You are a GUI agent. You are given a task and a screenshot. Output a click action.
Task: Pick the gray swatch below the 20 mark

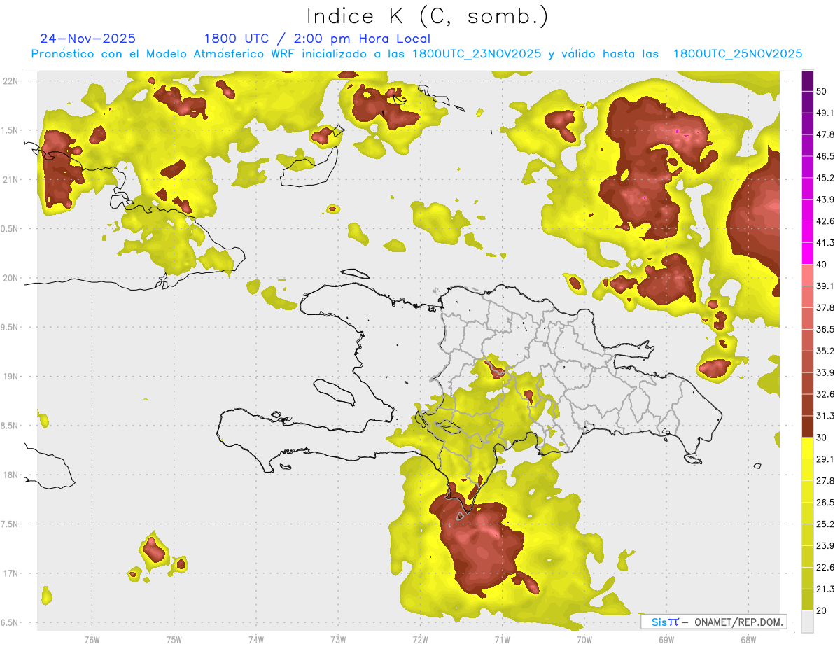tap(807, 622)
